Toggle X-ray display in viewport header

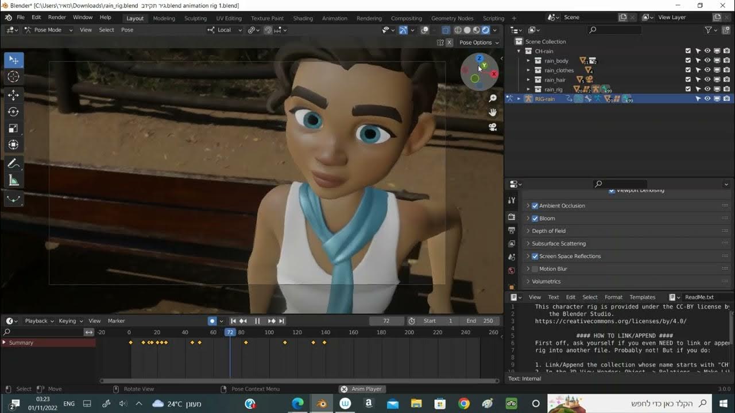(x=445, y=30)
